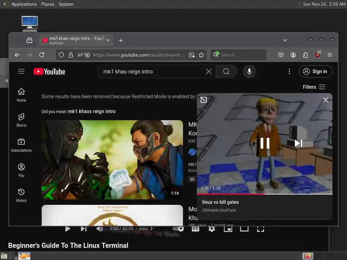
Task: Open the Extensions puzzle icon
Action: [305, 55]
